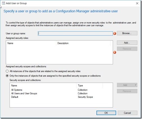The height and width of the screenshot is (119, 142).
Task: Click Remove beside assigned security roles
Action: click(x=127, y=49)
